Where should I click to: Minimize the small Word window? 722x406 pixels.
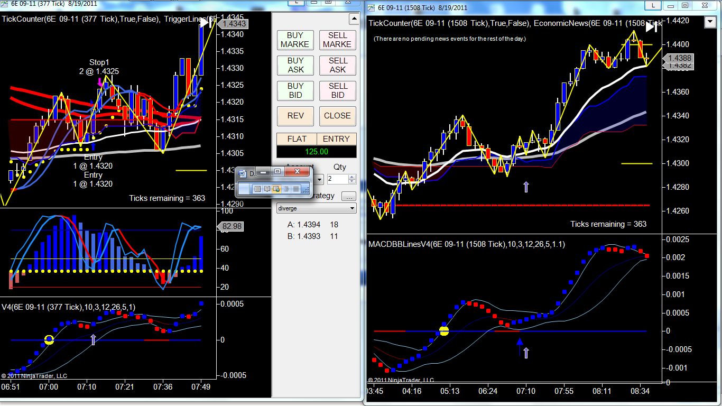tap(263, 172)
